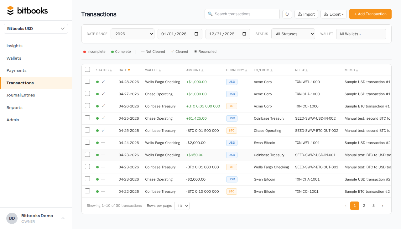401x229 pixels.
Task: Click the Import button
Action: point(306,14)
